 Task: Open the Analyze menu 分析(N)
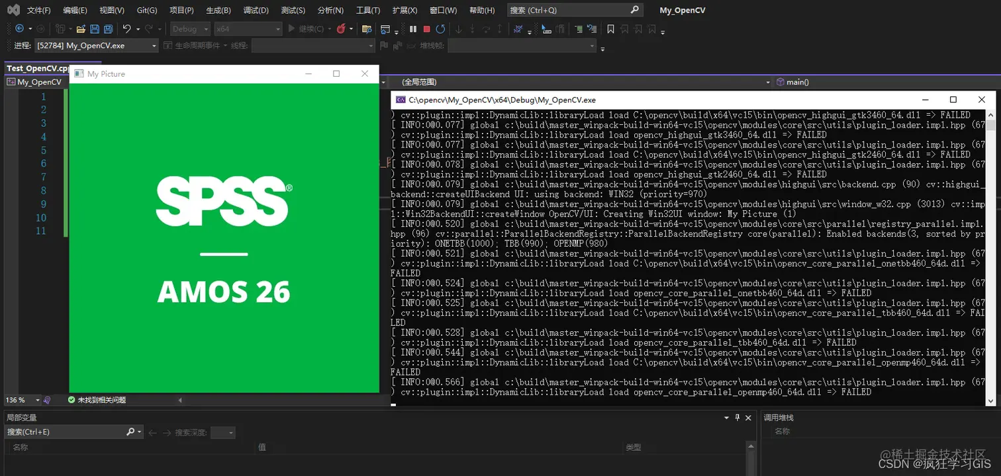coord(330,10)
